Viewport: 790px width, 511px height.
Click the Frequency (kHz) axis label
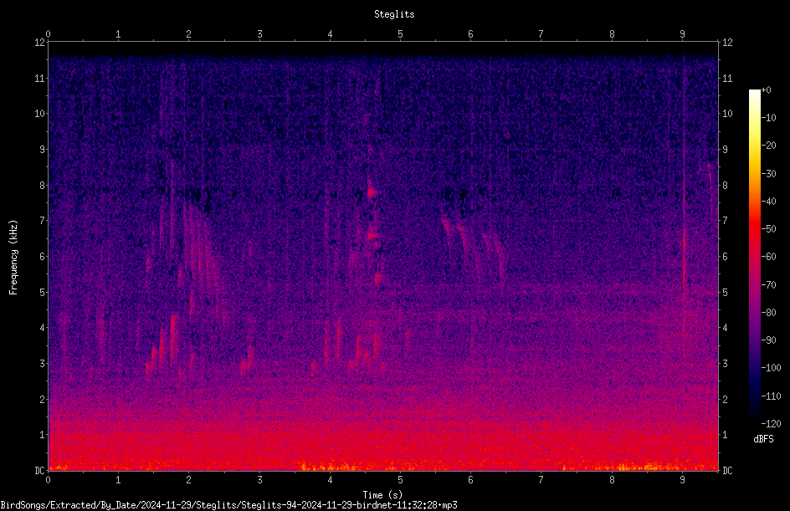(x=13, y=258)
